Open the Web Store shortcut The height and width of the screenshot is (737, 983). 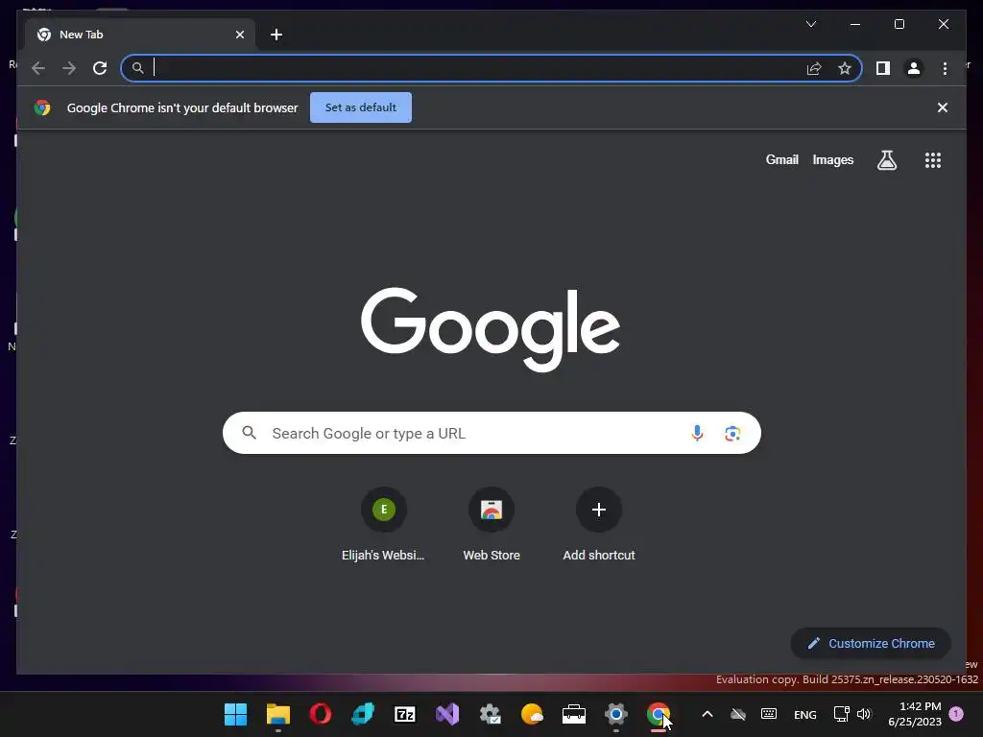[x=491, y=525]
